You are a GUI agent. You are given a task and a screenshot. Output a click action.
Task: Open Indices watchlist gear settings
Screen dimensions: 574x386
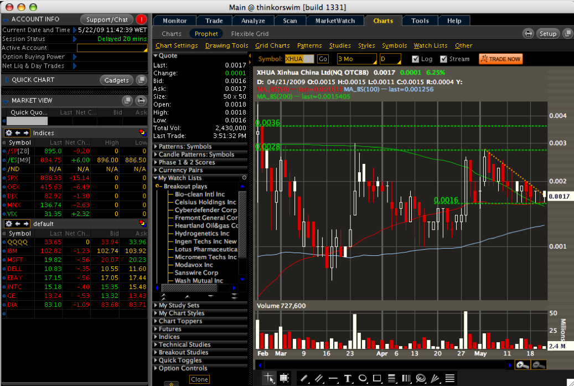[9, 133]
